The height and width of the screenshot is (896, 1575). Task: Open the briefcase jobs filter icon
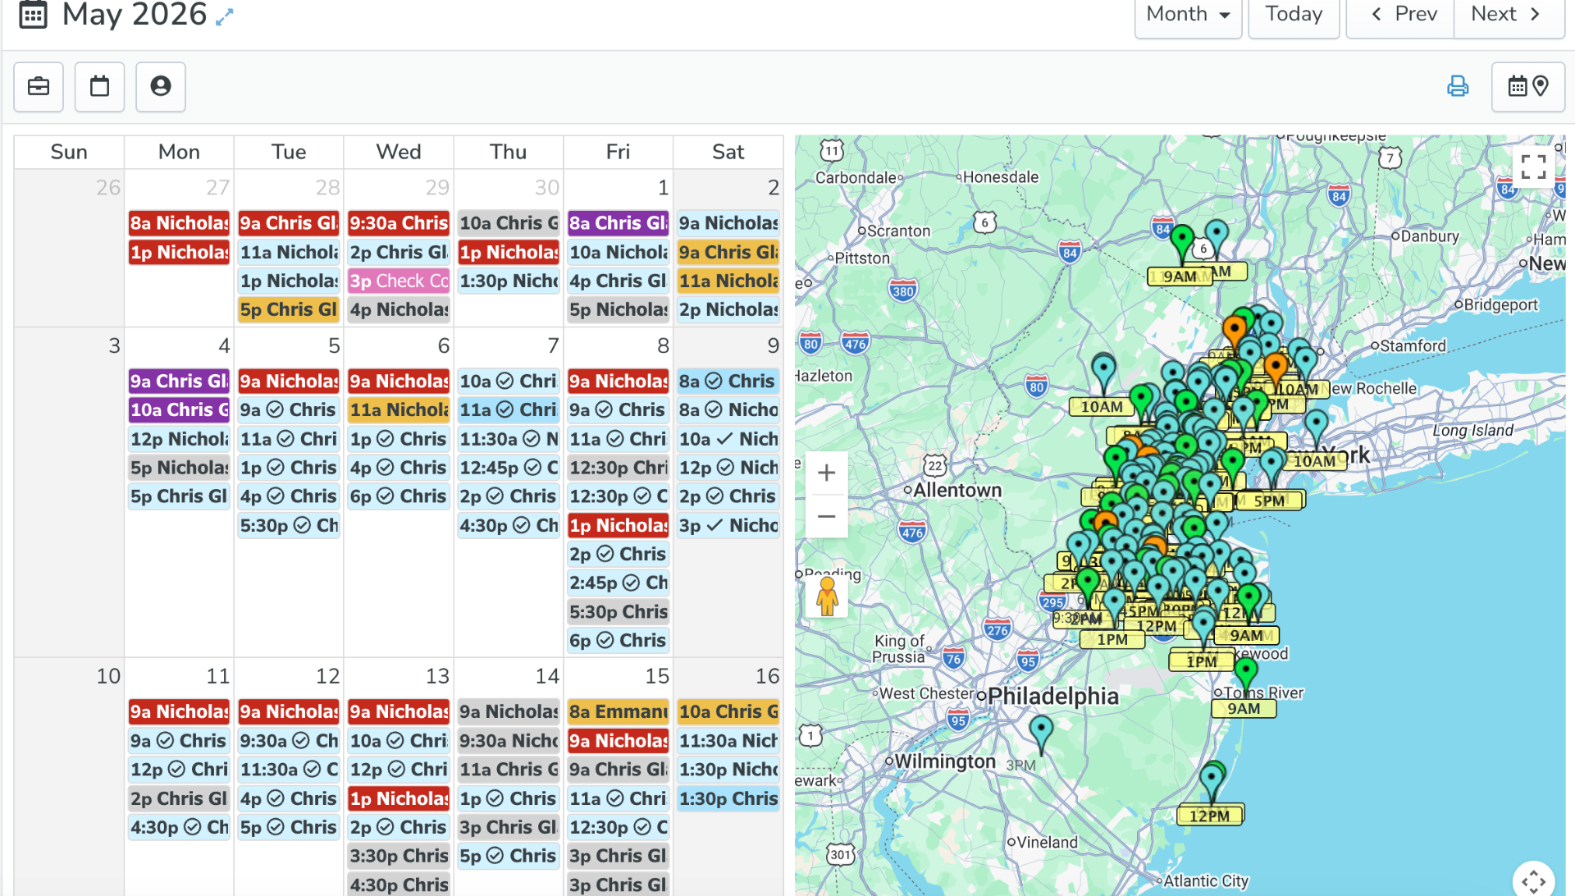[x=39, y=86]
